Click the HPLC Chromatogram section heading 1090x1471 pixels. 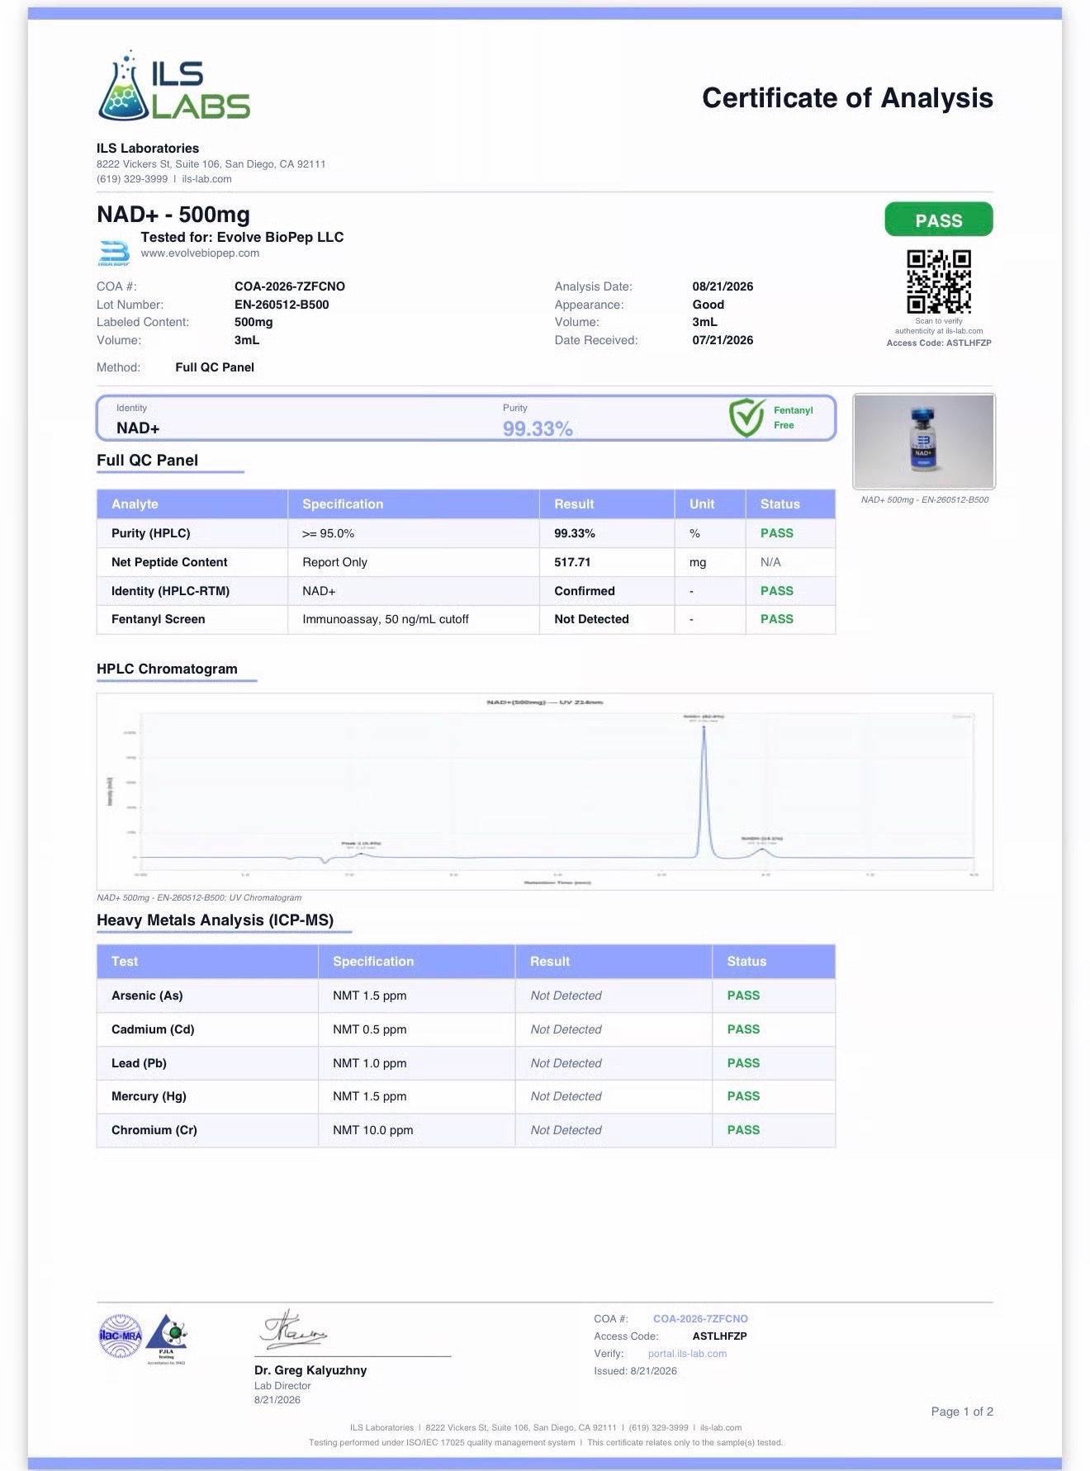tap(167, 669)
